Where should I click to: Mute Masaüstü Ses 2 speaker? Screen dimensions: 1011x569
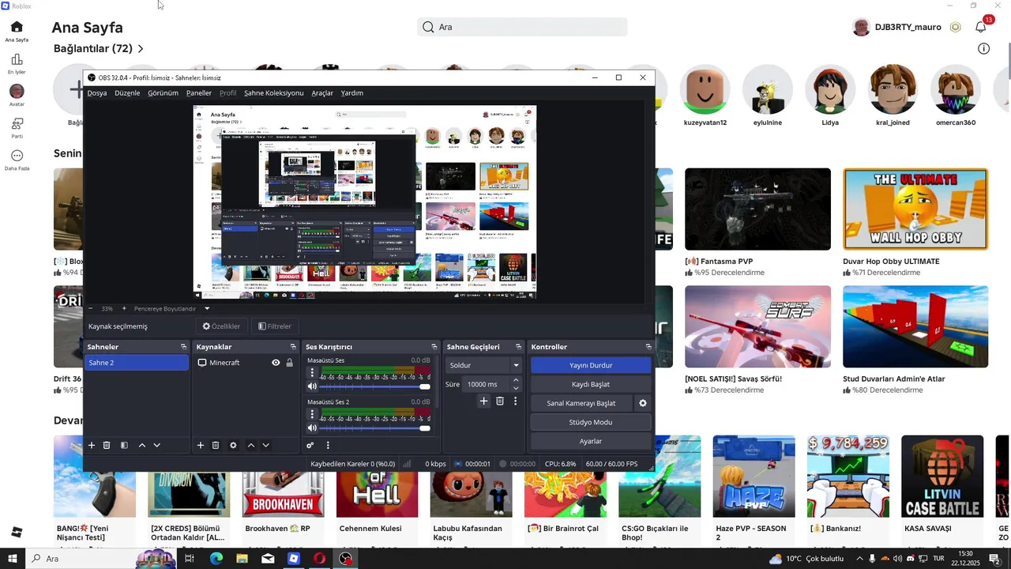(x=312, y=428)
